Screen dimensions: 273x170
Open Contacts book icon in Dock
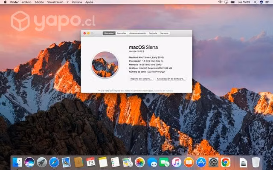pos(78,162)
